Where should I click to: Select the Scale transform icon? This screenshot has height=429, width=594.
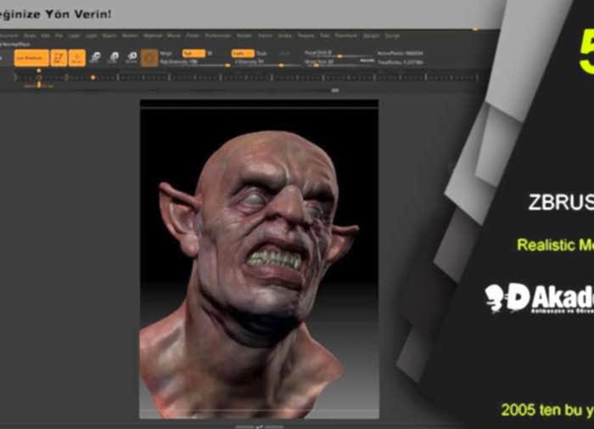[x=114, y=58]
